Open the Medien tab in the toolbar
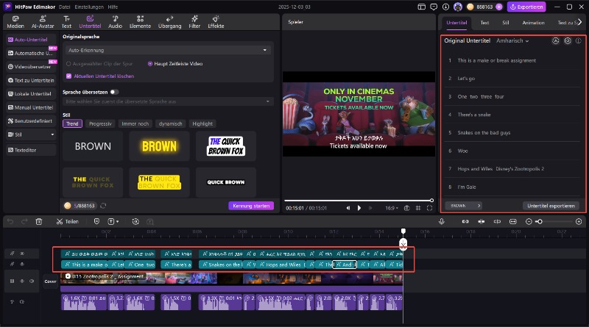Screen dimensions: 589x327 (x=15, y=22)
